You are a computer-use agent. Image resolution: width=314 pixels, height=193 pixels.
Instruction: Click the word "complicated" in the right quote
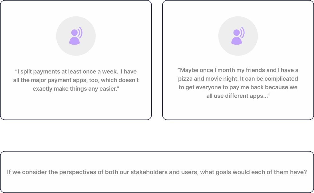281,79
